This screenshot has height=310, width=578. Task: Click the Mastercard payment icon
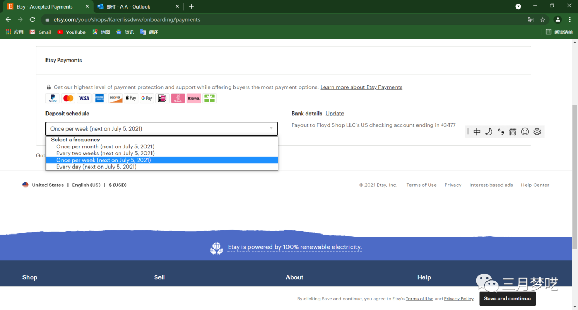(x=68, y=99)
